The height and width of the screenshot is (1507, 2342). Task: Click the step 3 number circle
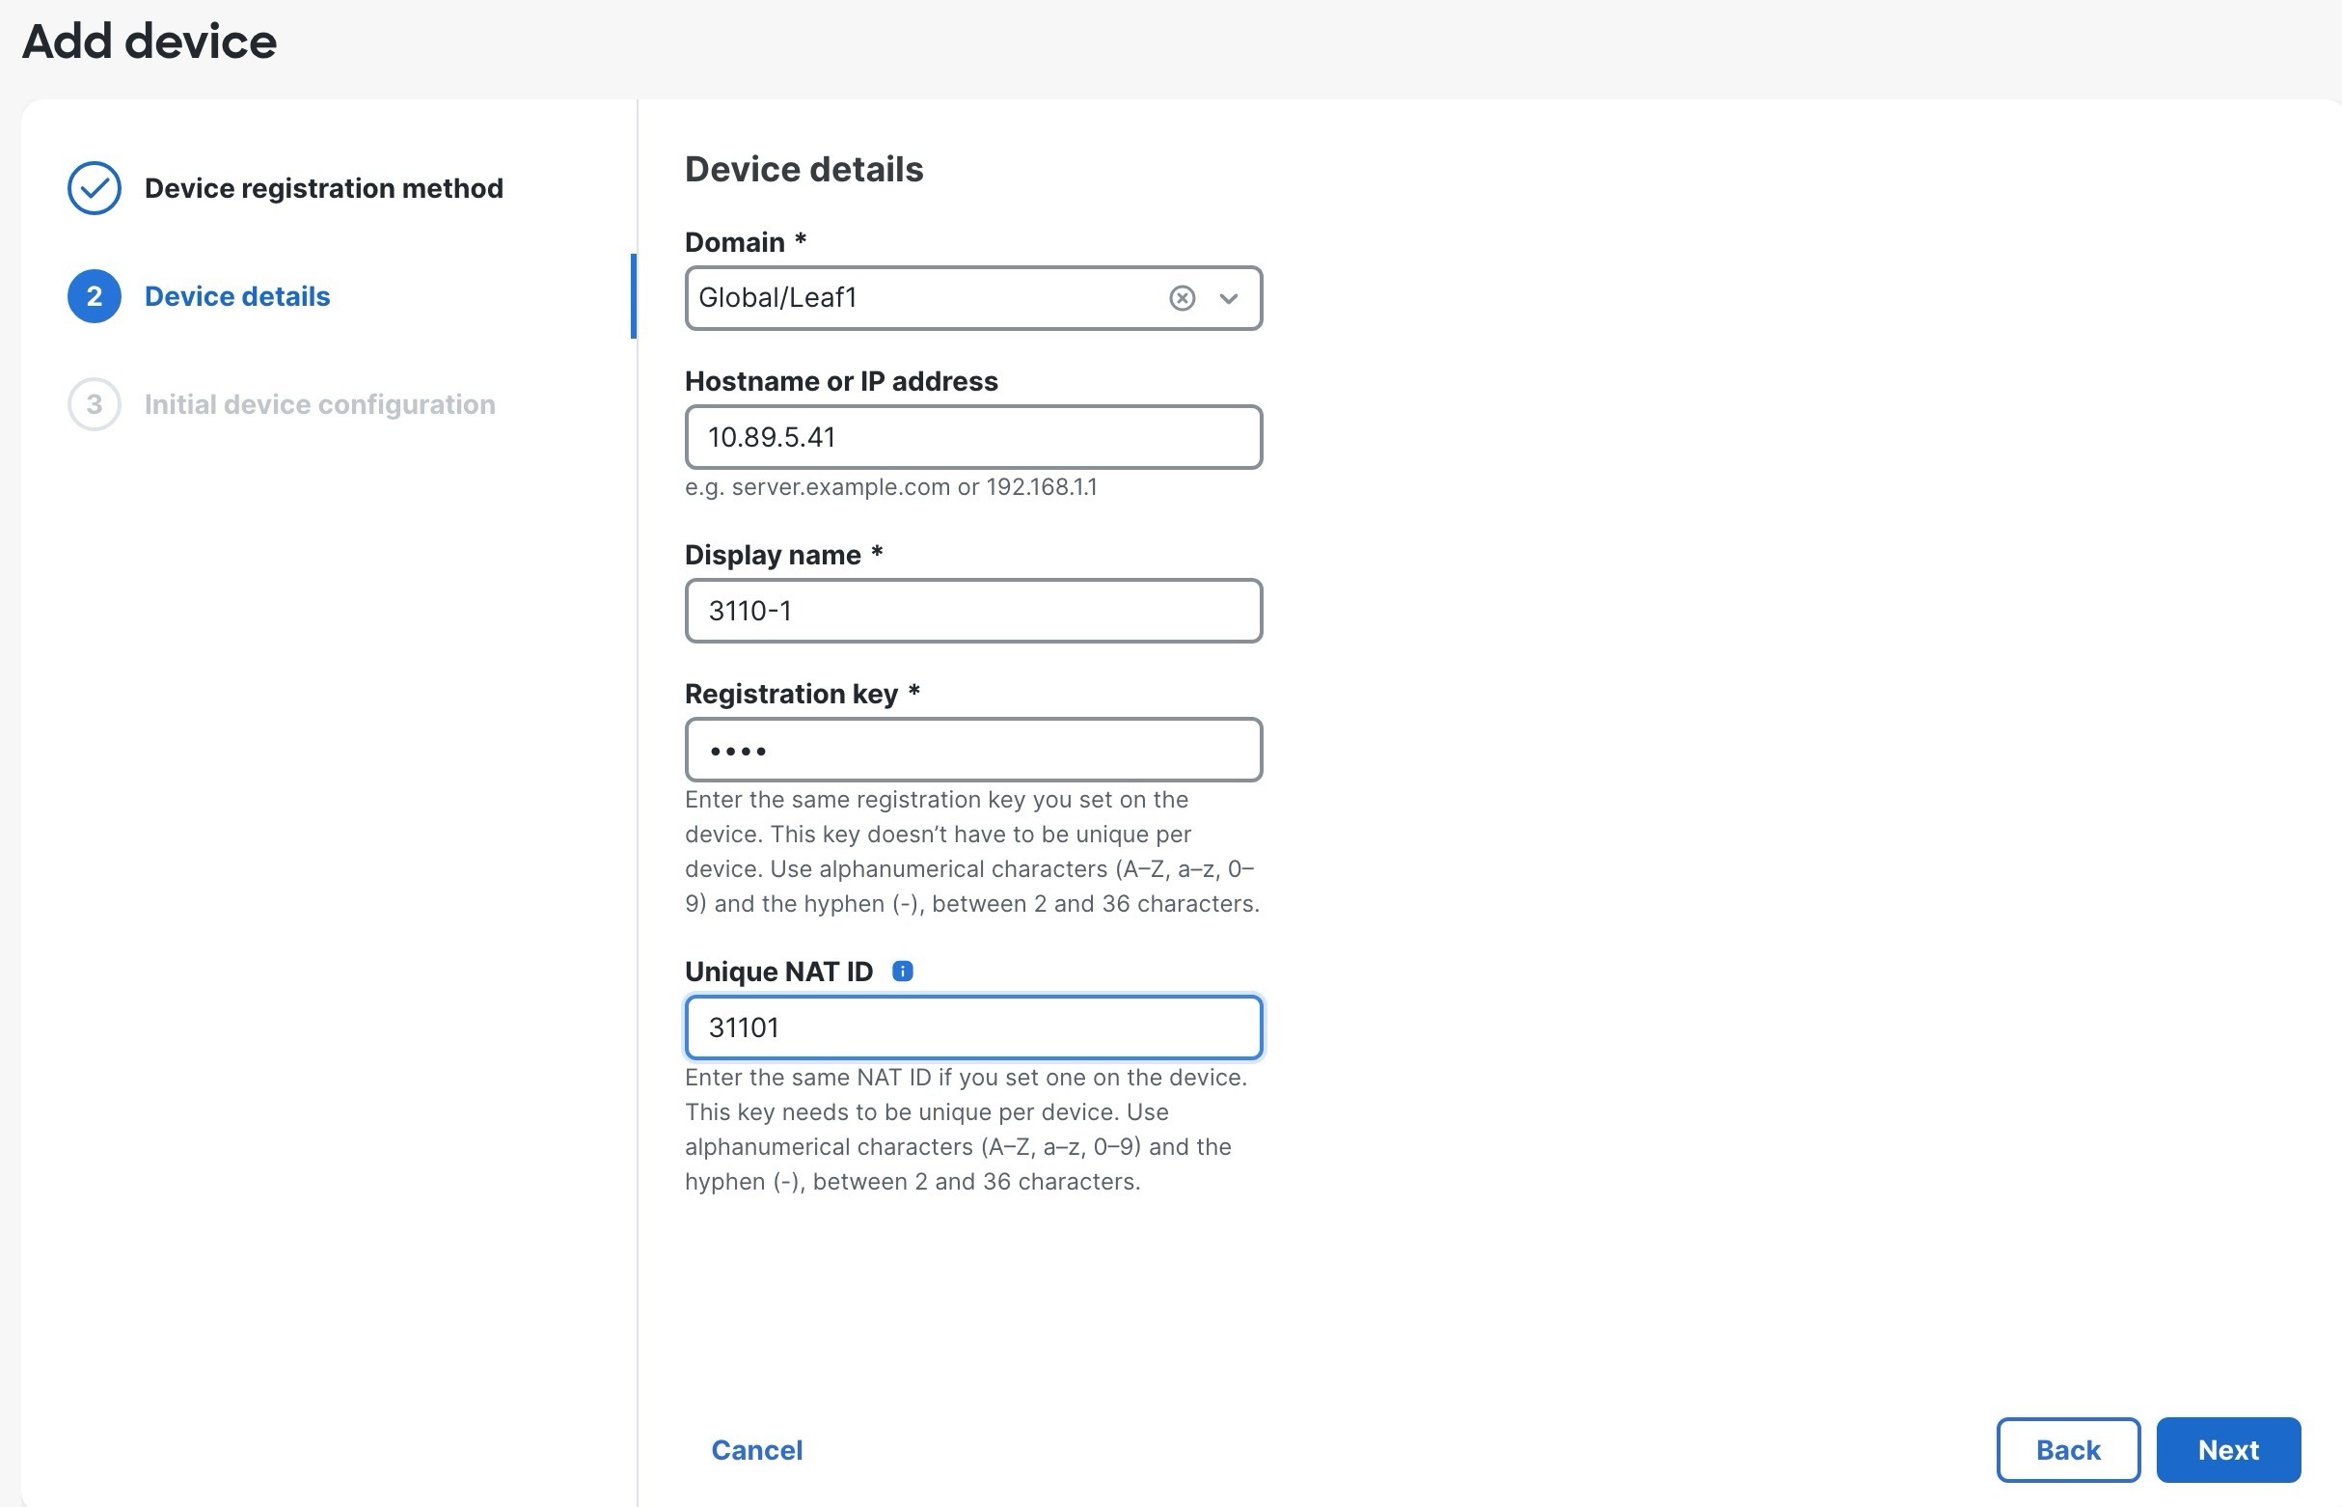pos(94,404)
